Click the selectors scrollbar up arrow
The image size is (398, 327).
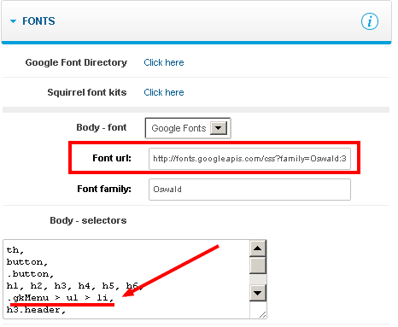click(x=258, y=248)
